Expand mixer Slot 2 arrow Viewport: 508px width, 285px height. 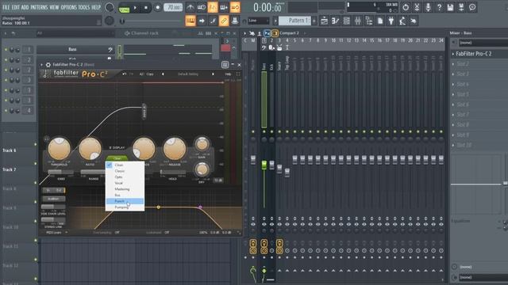pos(453,64)
